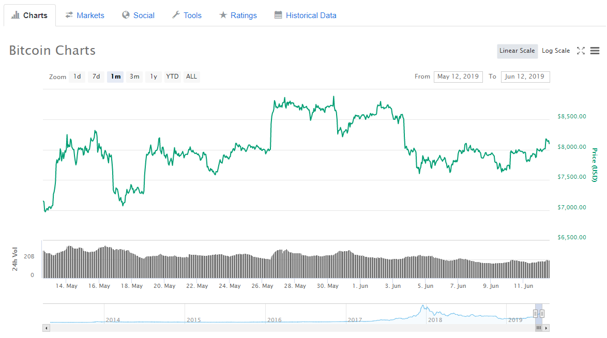View the Historical Data tab
This screenshot has height=338, width=607.
(306, 16)
